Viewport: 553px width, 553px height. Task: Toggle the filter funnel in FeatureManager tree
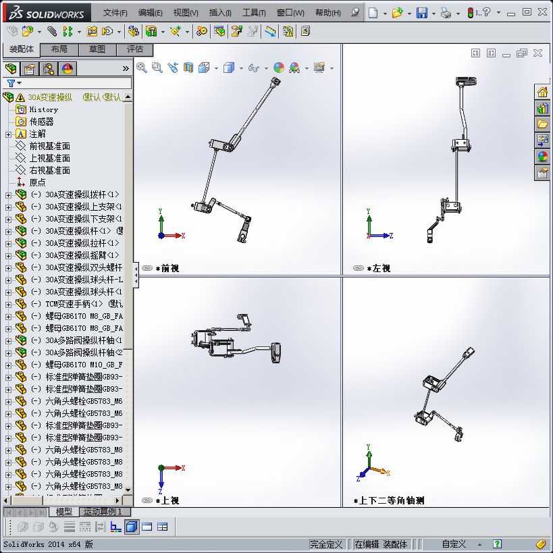[x=10, y=82]
